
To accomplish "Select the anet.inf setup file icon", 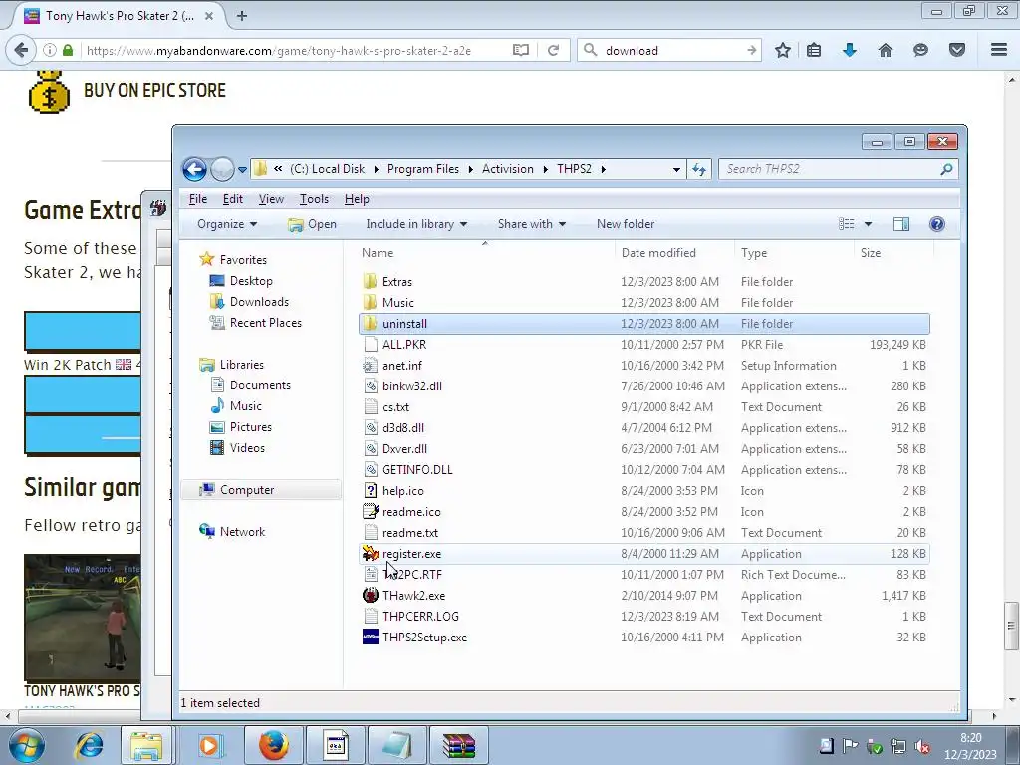I will [x=371, y=365].
